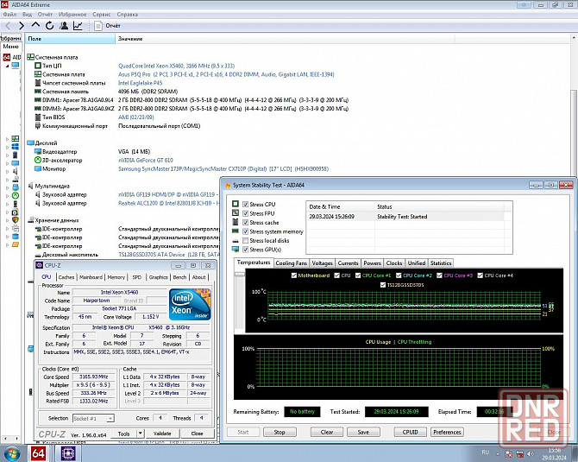
Task: Click the Отчёт report toolbar button
Action: (107, 25)
